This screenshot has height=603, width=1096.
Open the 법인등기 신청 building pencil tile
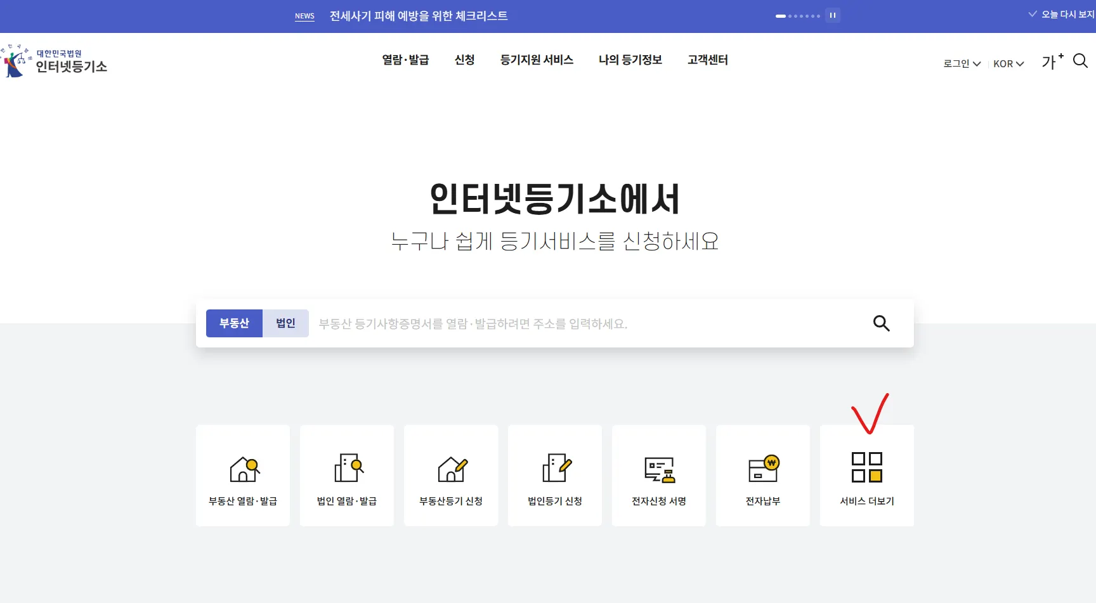555,476
